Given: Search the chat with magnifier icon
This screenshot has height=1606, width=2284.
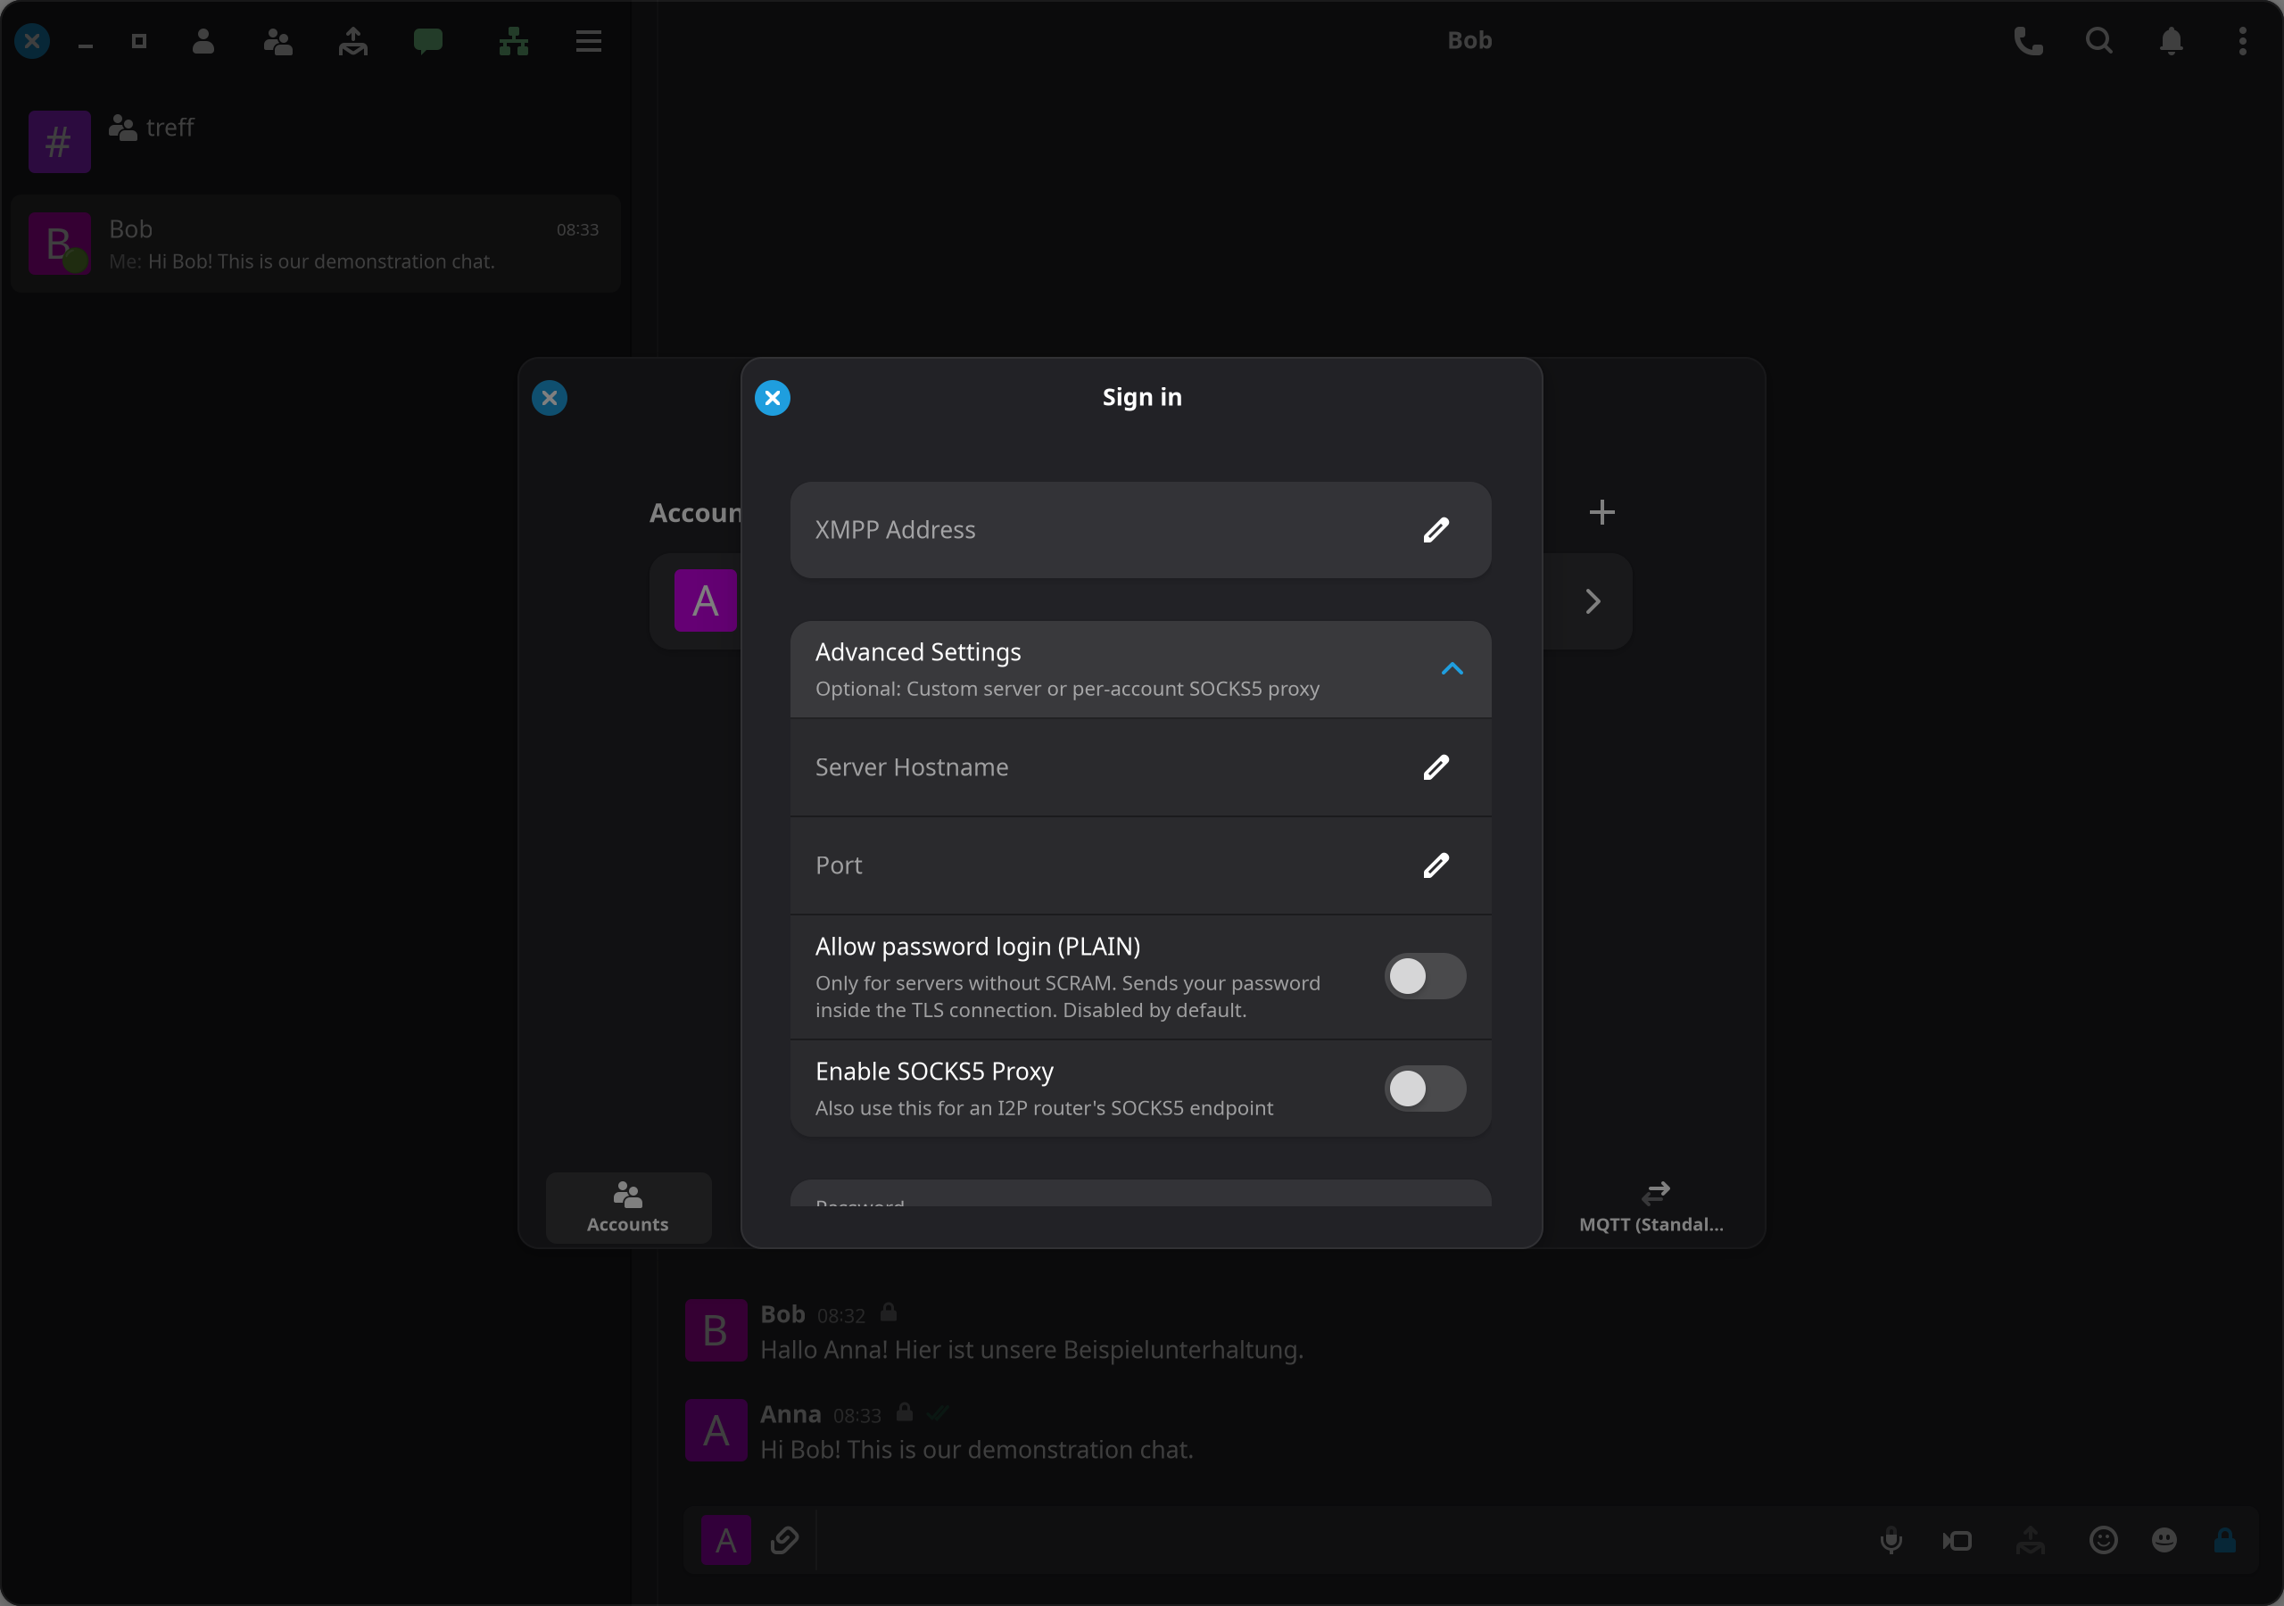Looking at the screenshot, I should click(x=2099, y=41).
